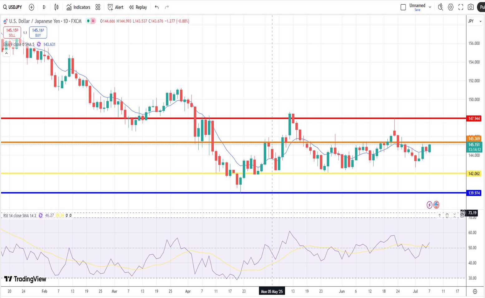Click the undo arrow in the toolbar
485x298 pixels.
point(157,7)
